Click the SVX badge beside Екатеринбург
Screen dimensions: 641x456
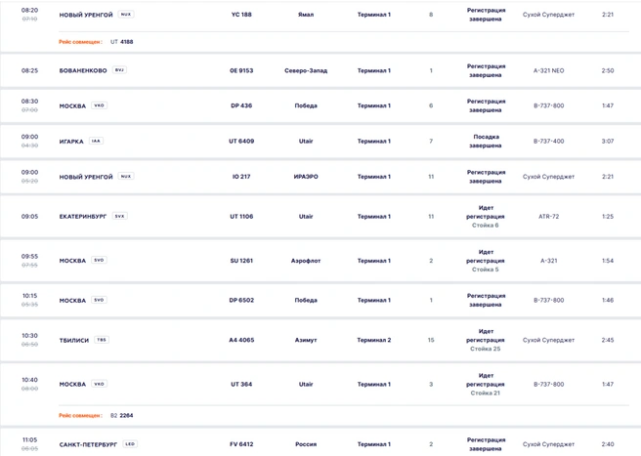click(119, 216)
